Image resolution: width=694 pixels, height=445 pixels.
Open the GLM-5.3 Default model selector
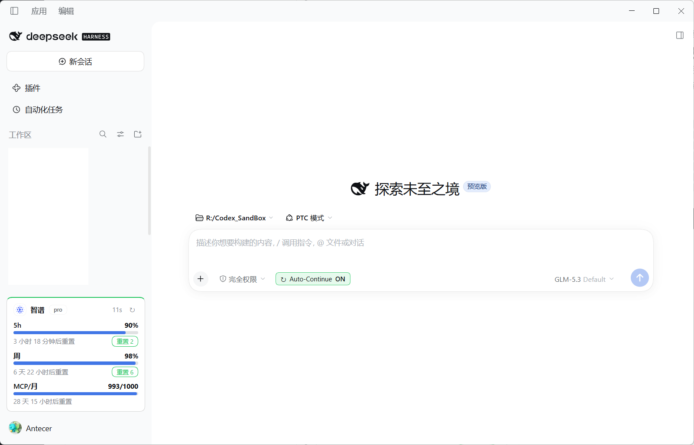click(584, 279)
